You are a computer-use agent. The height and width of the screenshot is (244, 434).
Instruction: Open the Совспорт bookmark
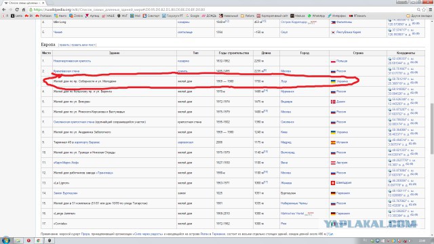[x=151, y=16]
